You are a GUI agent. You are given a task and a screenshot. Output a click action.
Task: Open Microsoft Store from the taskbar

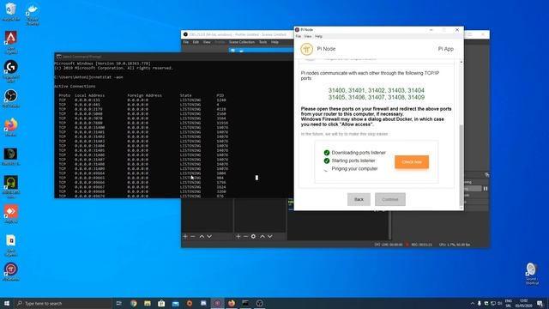click(x=161, y=303)
